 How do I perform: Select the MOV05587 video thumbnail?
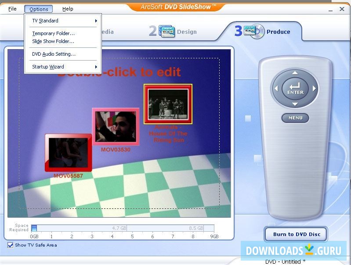tap(68, 153)
